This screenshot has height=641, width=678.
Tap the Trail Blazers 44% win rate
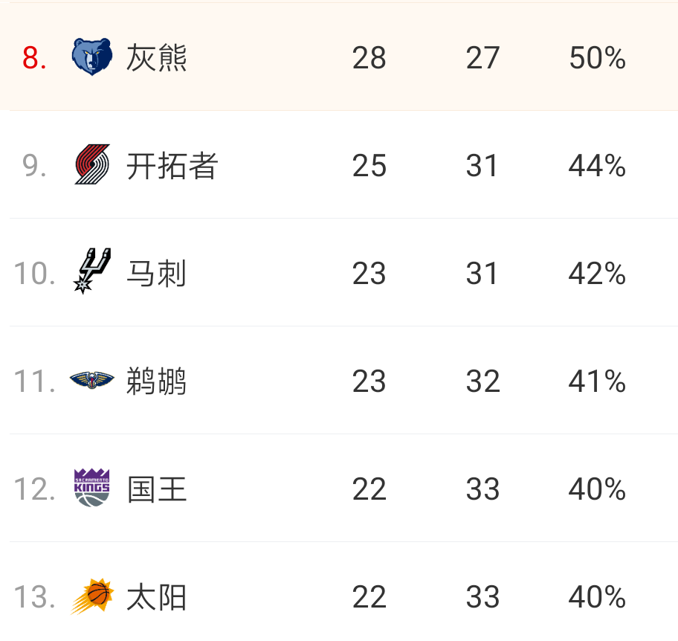tap(597, 165)
